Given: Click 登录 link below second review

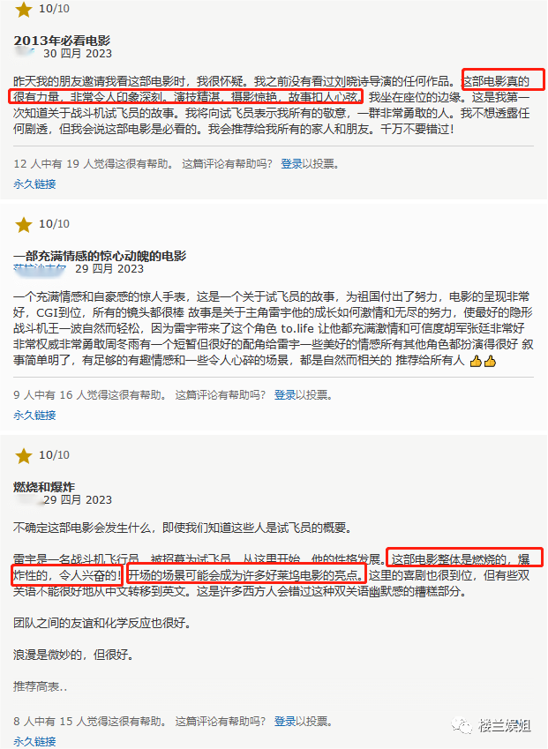Looking at the screenshot, I should tap(285, 395).
